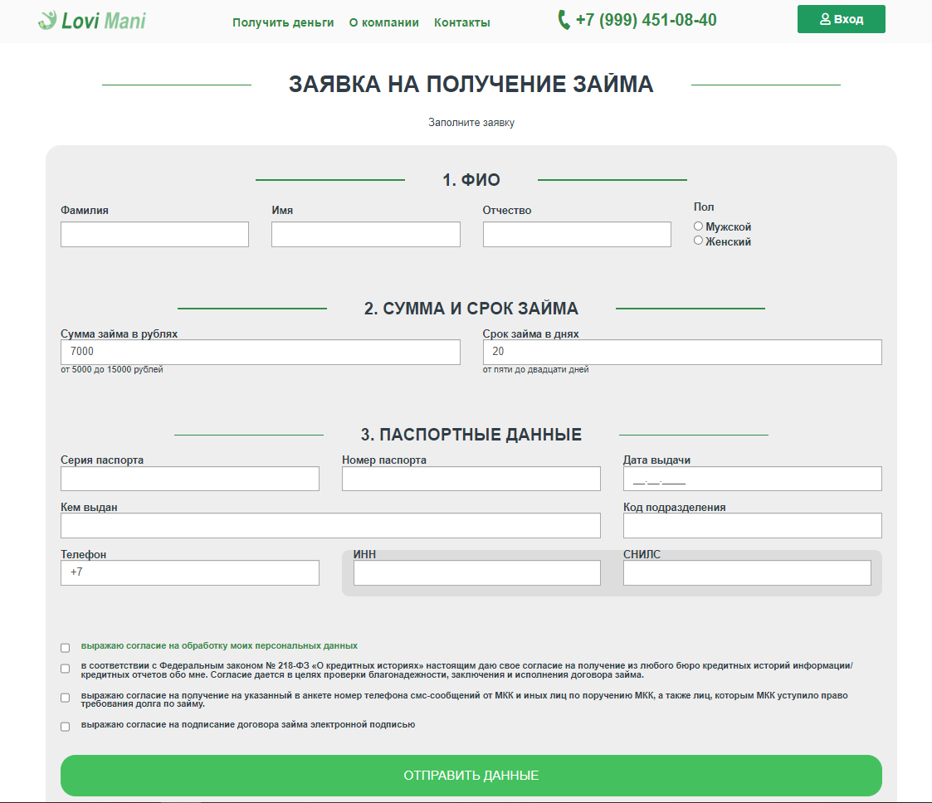Click the Дата выдачи date field
This screenshot has width=932, height=803.
(753, 479)
